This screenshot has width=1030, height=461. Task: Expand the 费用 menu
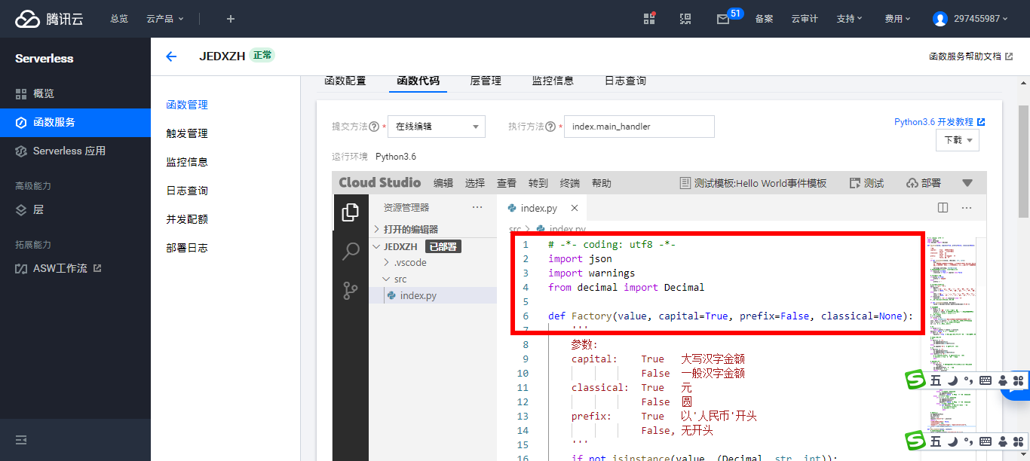point(897,19)
